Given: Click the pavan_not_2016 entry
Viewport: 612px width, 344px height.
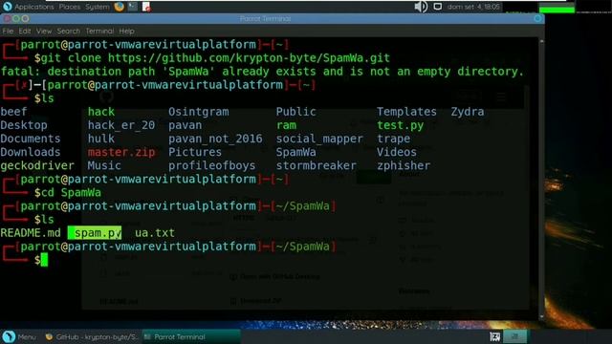Looking at the screenshot, I should point(215,139).
